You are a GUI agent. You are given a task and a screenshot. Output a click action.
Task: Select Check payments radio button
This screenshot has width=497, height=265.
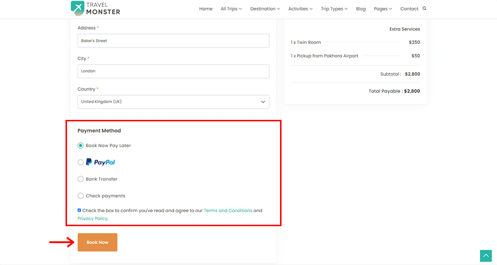(81, 196)
